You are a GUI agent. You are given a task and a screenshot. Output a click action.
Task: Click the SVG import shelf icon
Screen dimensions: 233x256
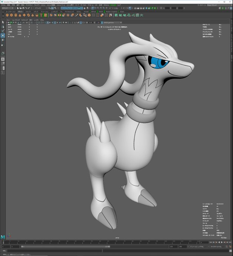[x=45, y=15]
